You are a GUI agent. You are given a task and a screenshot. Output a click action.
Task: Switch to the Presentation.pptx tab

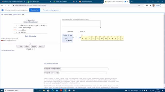pyautogui.click(x=90, y=2)
